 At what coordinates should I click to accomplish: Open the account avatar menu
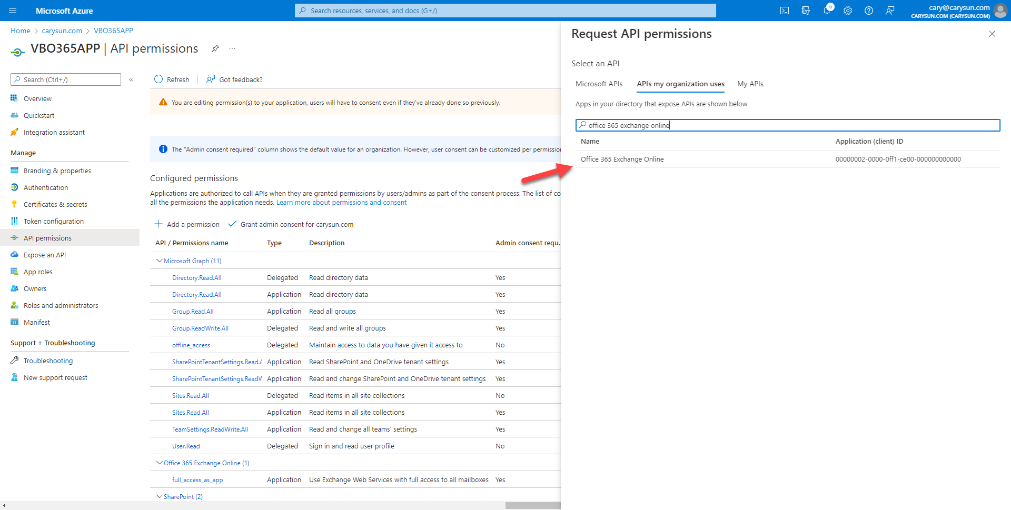(x=1000, y=11)
